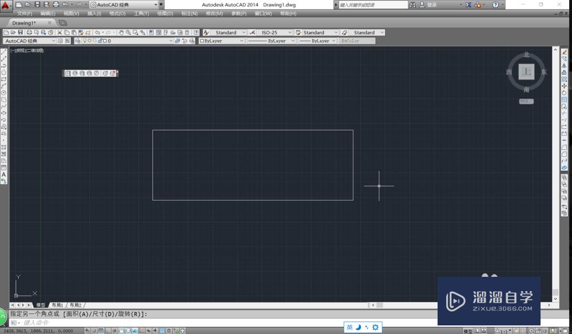572x334 pixels.
Task: Expand the quick access toolbar customize arrow
Action: (x=161, y=5)
